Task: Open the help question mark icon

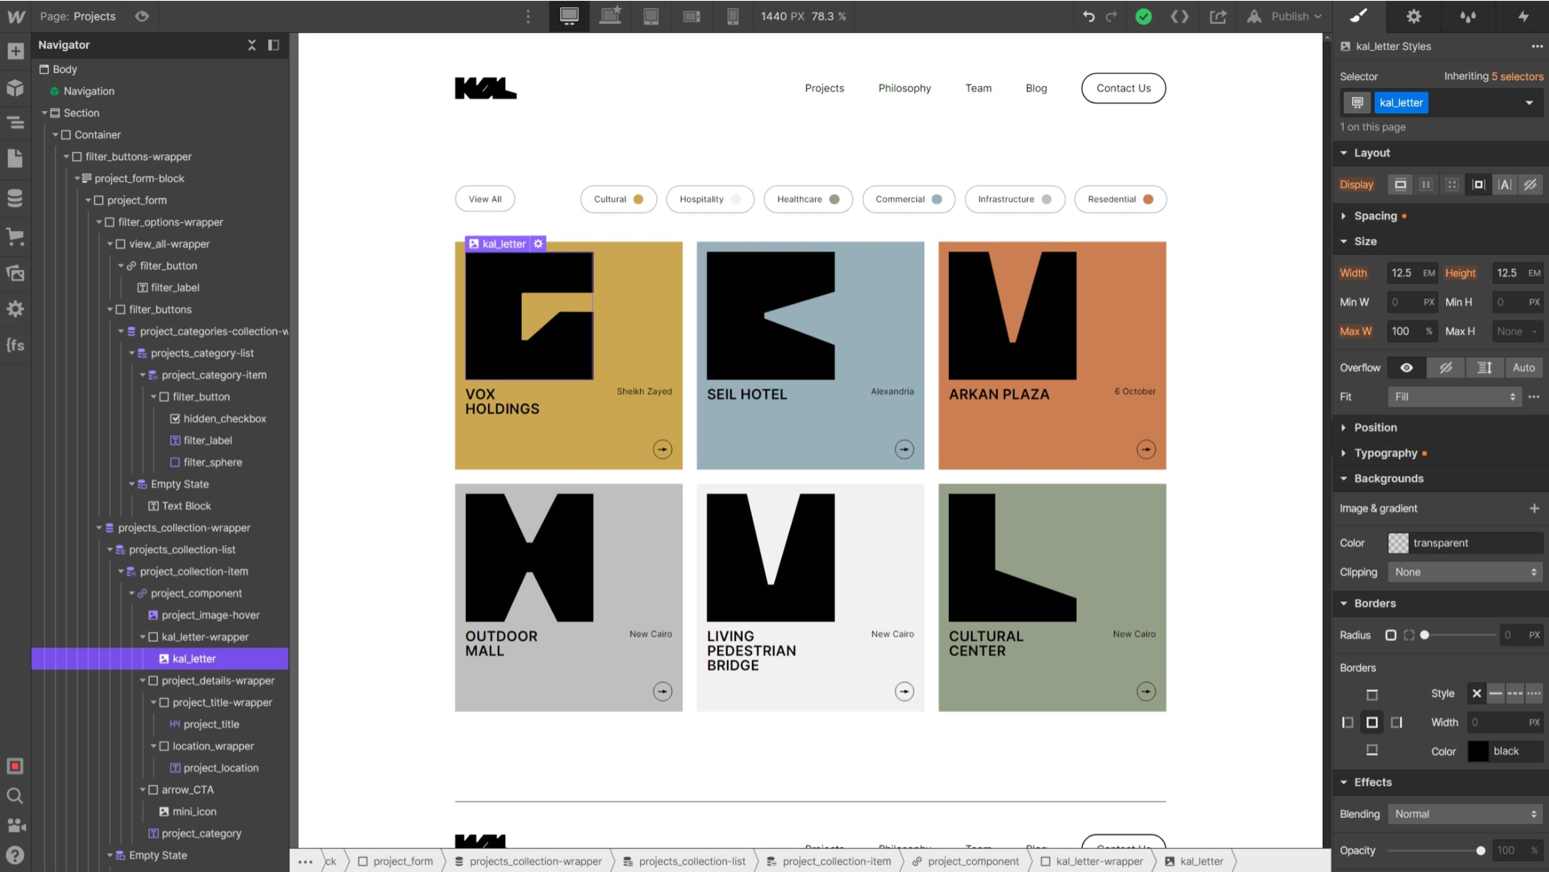Action: click(x=16, y=855)
